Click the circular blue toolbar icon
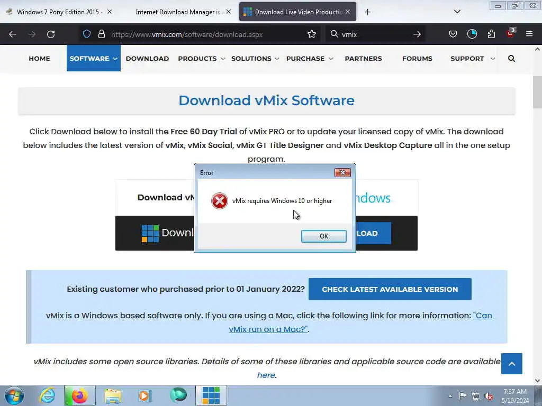The width and height of the screenshot is (542, 406). 472,34
